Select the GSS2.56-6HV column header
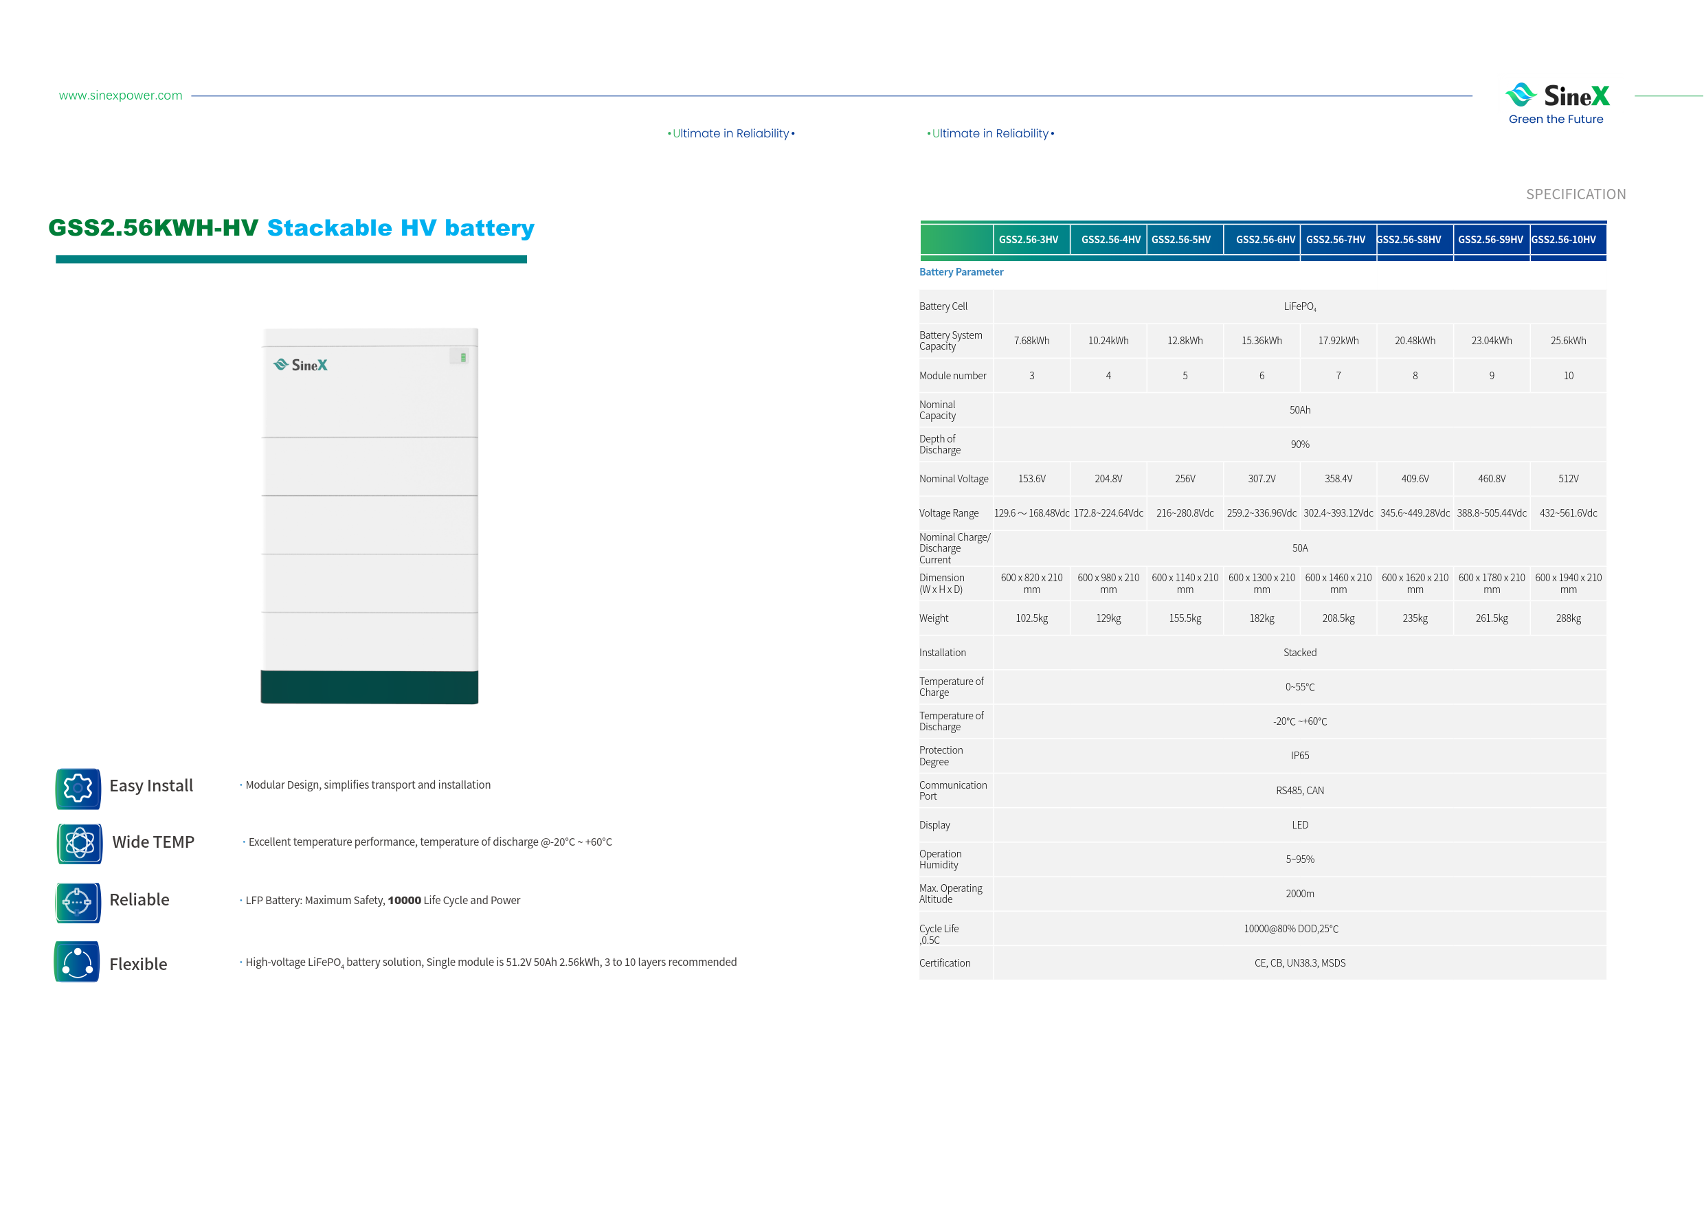This screenshot has height=1205, width=1704. click(x=1262, y=240)
